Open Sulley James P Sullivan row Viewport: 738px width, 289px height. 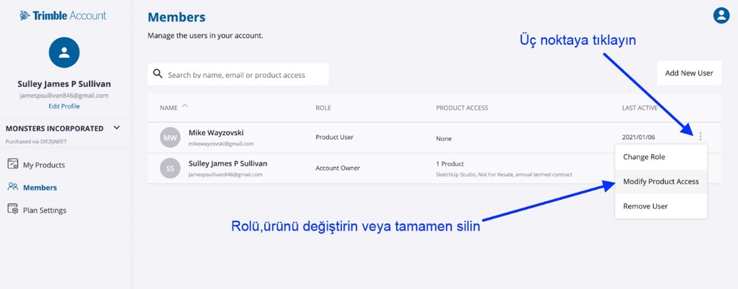tap(434, 168)
